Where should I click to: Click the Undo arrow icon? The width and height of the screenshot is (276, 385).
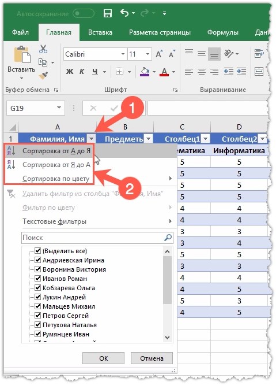click(x=124, y=13)
